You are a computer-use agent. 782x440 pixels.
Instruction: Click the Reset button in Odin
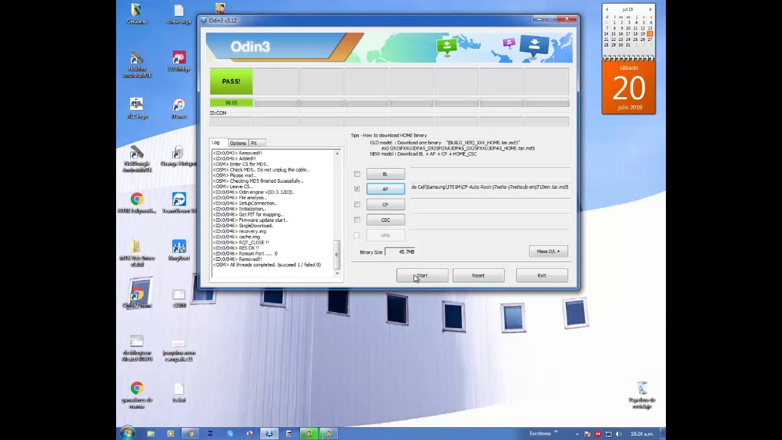point(478,276)
